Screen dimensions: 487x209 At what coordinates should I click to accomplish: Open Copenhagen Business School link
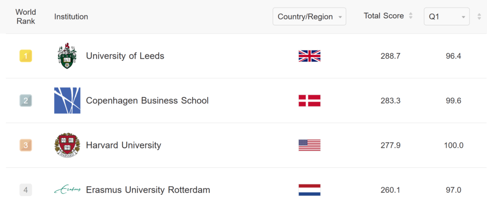(147, 101)
